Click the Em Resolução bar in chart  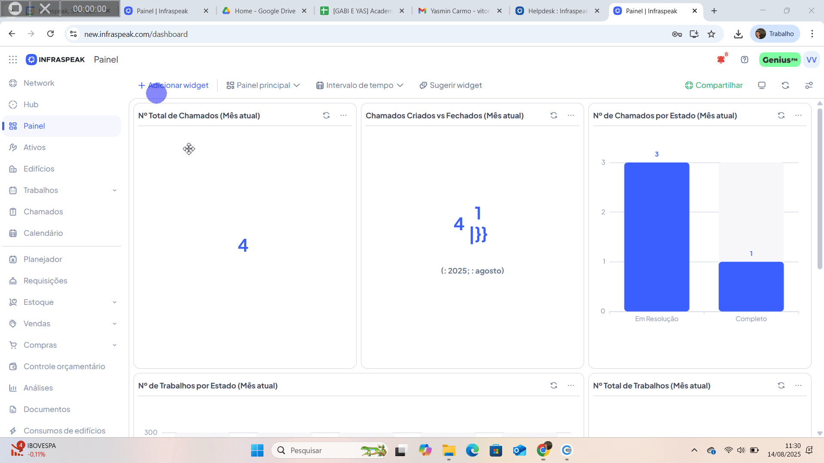657,237
